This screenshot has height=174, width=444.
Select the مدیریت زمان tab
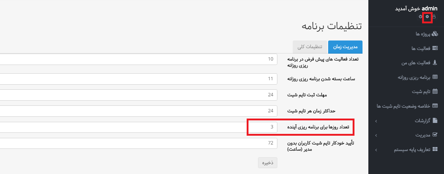point(345,47)
